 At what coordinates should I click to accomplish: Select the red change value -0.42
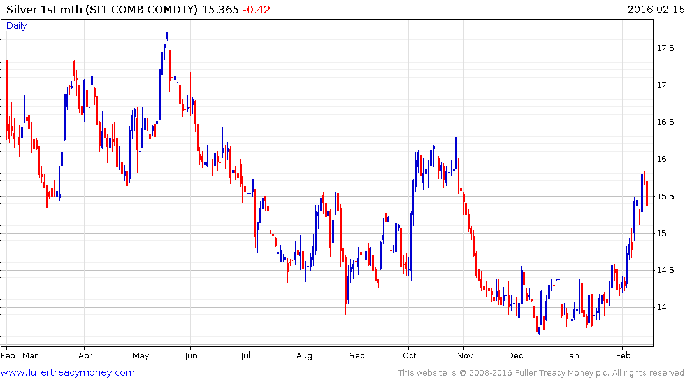(x=256, y=10)
